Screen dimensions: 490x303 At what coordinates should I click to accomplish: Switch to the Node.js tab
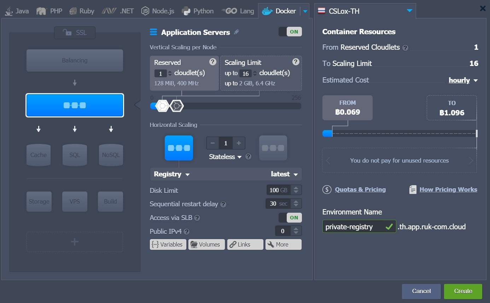click(x=158, y=11)
